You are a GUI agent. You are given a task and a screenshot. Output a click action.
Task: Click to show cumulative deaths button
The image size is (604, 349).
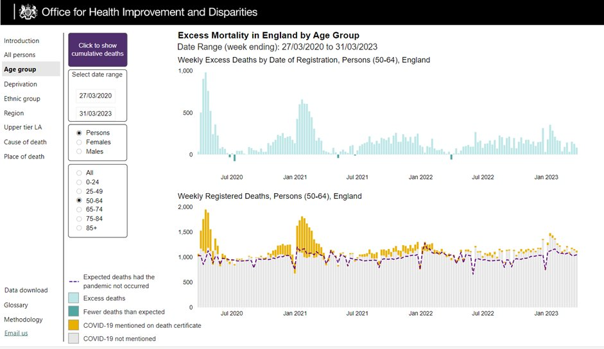click(x=98, y=49)
